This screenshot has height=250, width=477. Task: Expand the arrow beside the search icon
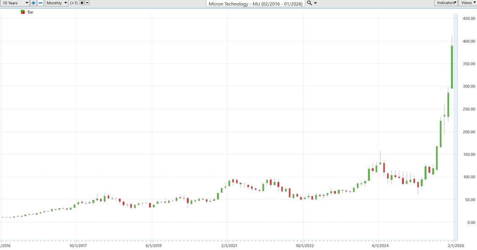click(316, 3)
